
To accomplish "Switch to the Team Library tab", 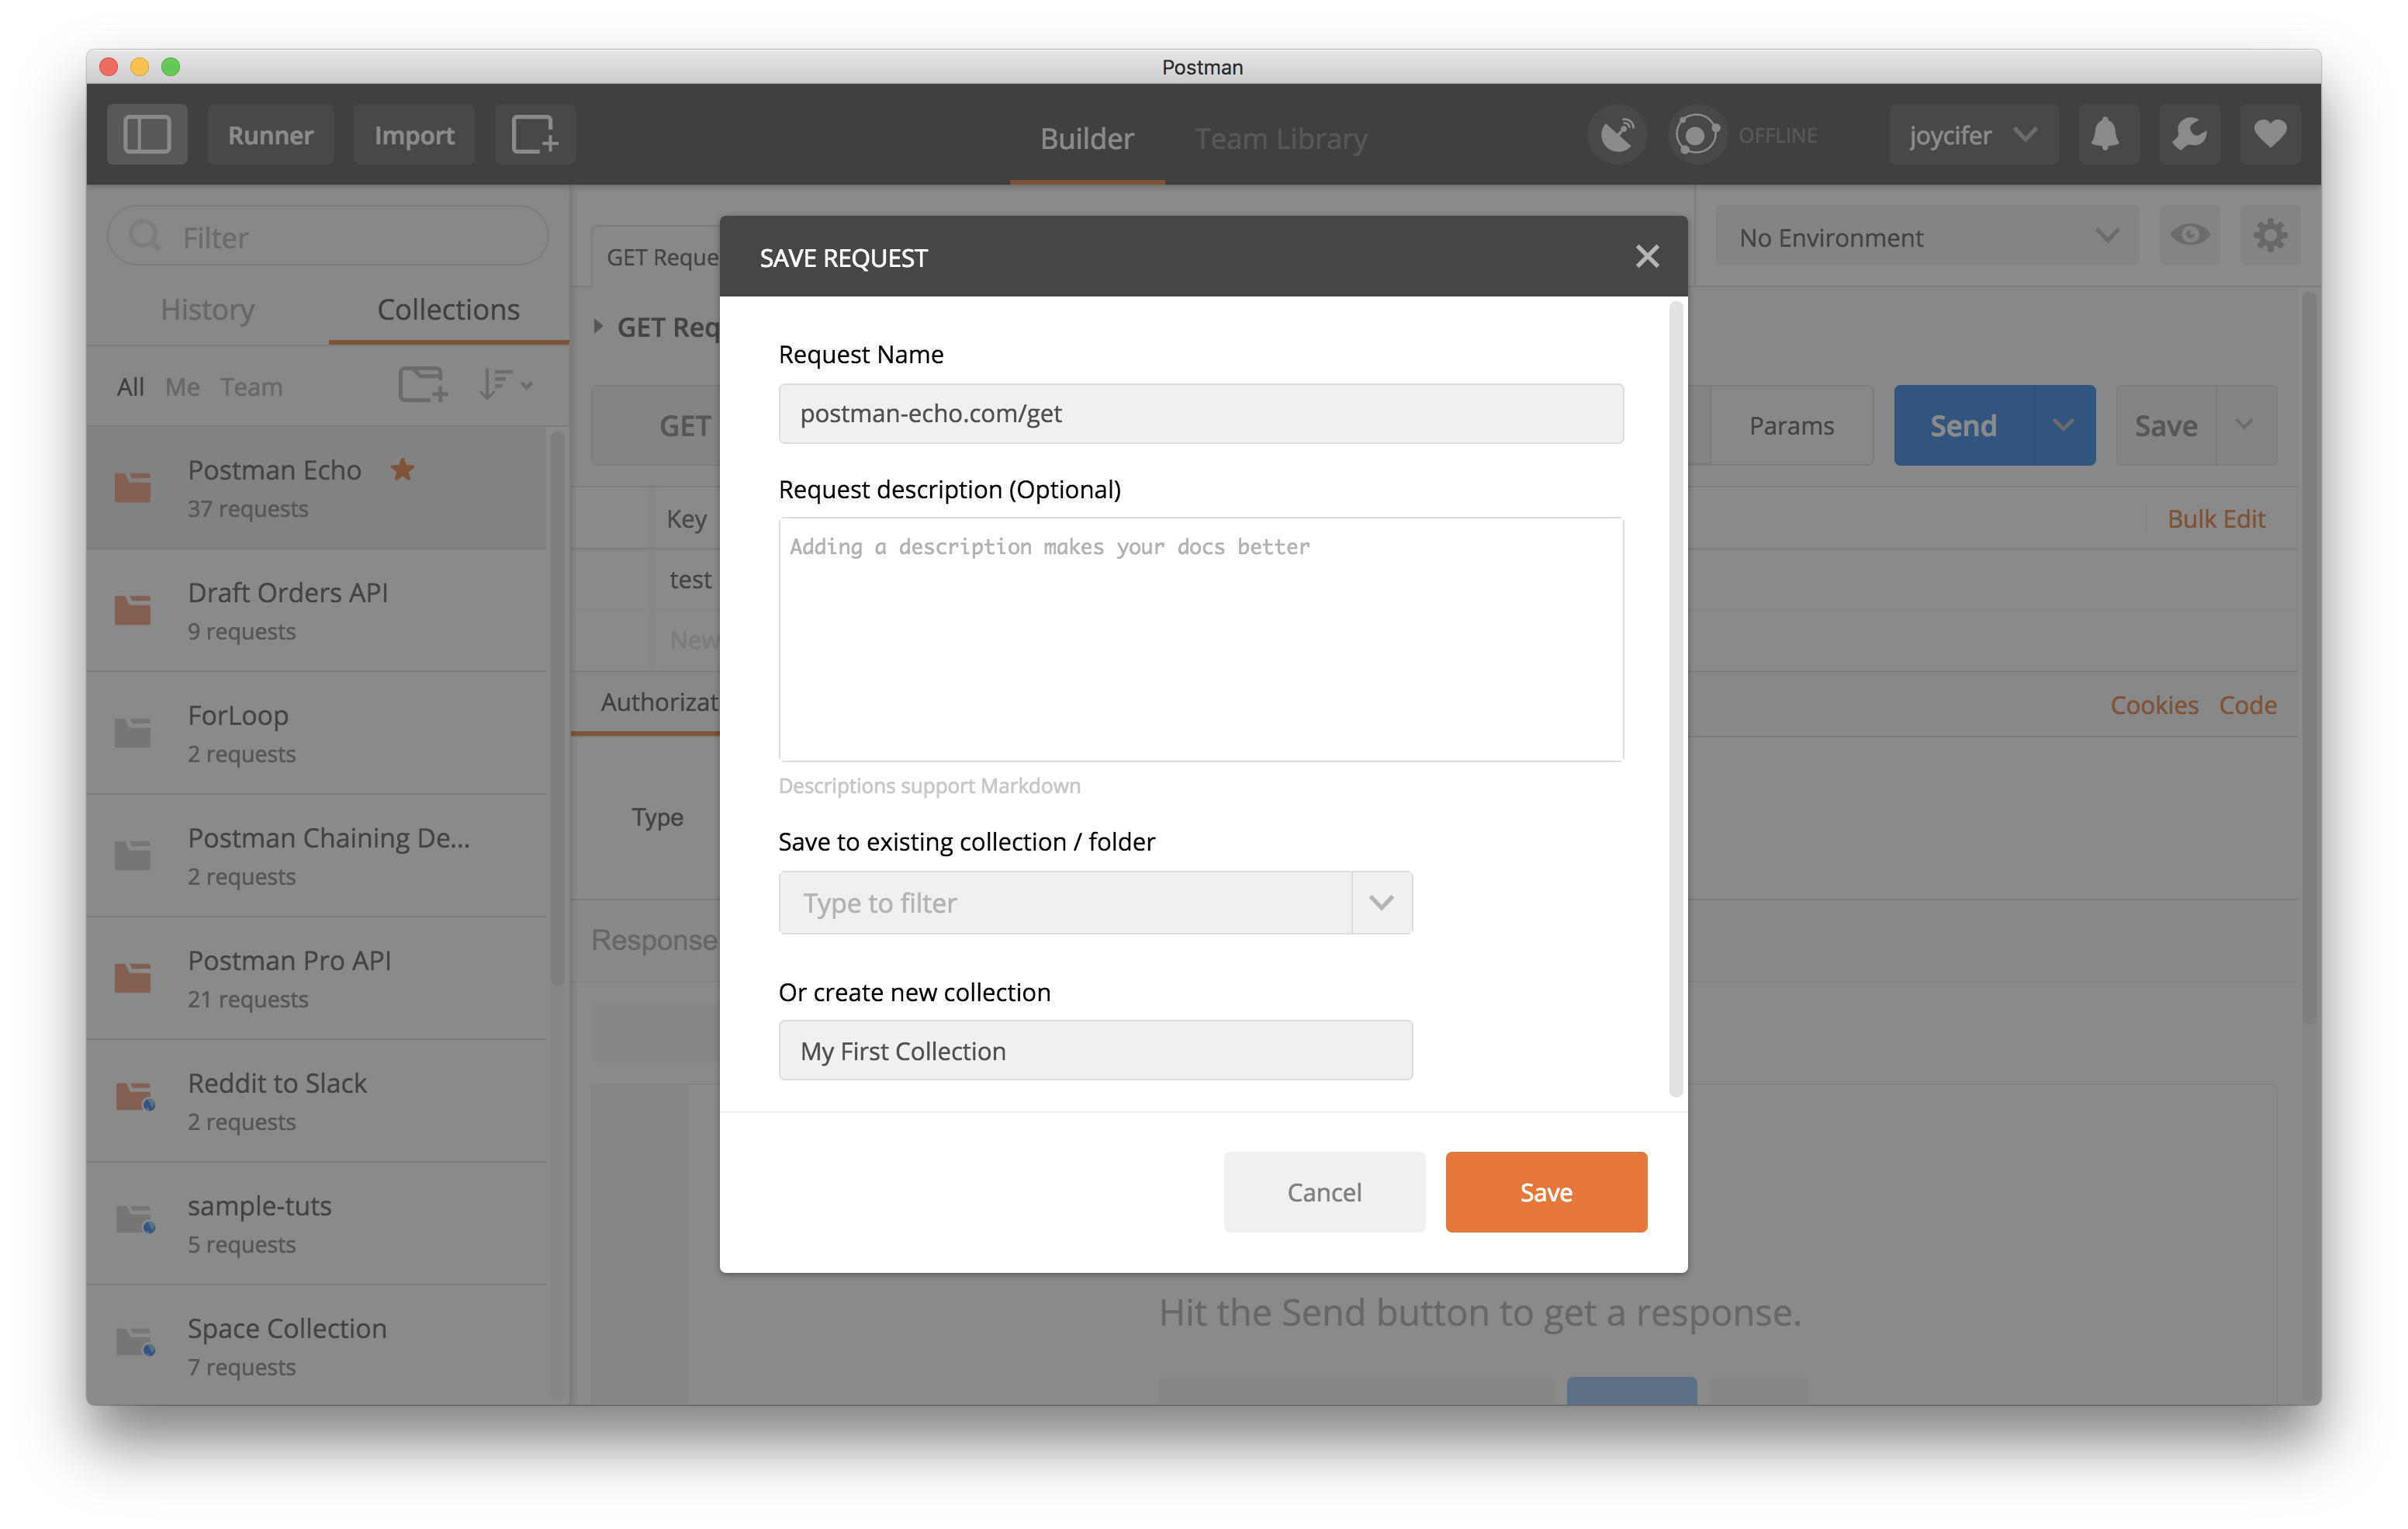I will [1280, 138].
